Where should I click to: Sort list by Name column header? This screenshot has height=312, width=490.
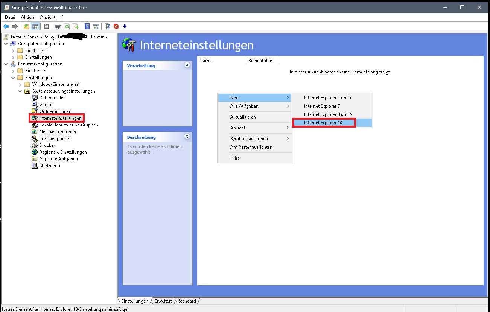tap(222, 61)
